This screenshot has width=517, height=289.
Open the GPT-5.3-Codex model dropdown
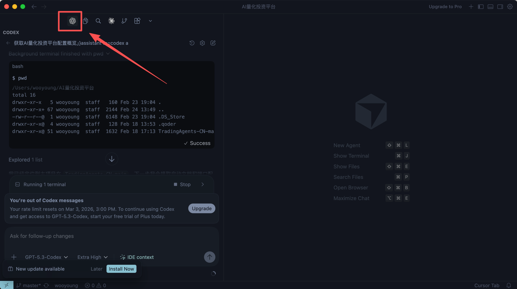46,257
